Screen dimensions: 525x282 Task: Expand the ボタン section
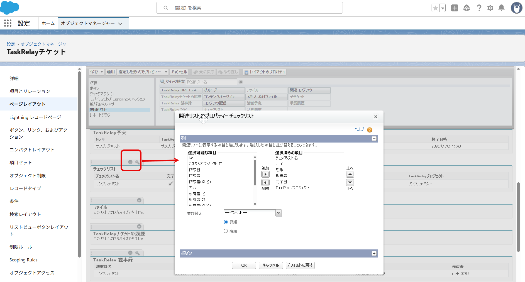[x=374, y=253]
